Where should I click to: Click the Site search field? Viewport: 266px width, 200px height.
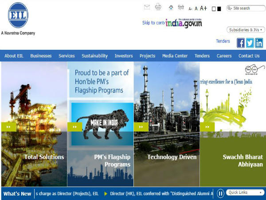[x=247, y=8]
